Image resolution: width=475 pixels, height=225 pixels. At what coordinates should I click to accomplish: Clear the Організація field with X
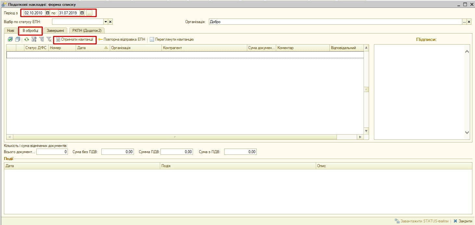tap(469, 22)
